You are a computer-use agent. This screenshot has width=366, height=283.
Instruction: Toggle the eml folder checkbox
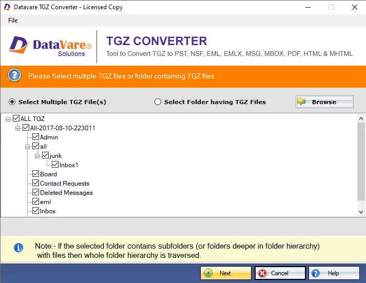click(x=36, y=201)
